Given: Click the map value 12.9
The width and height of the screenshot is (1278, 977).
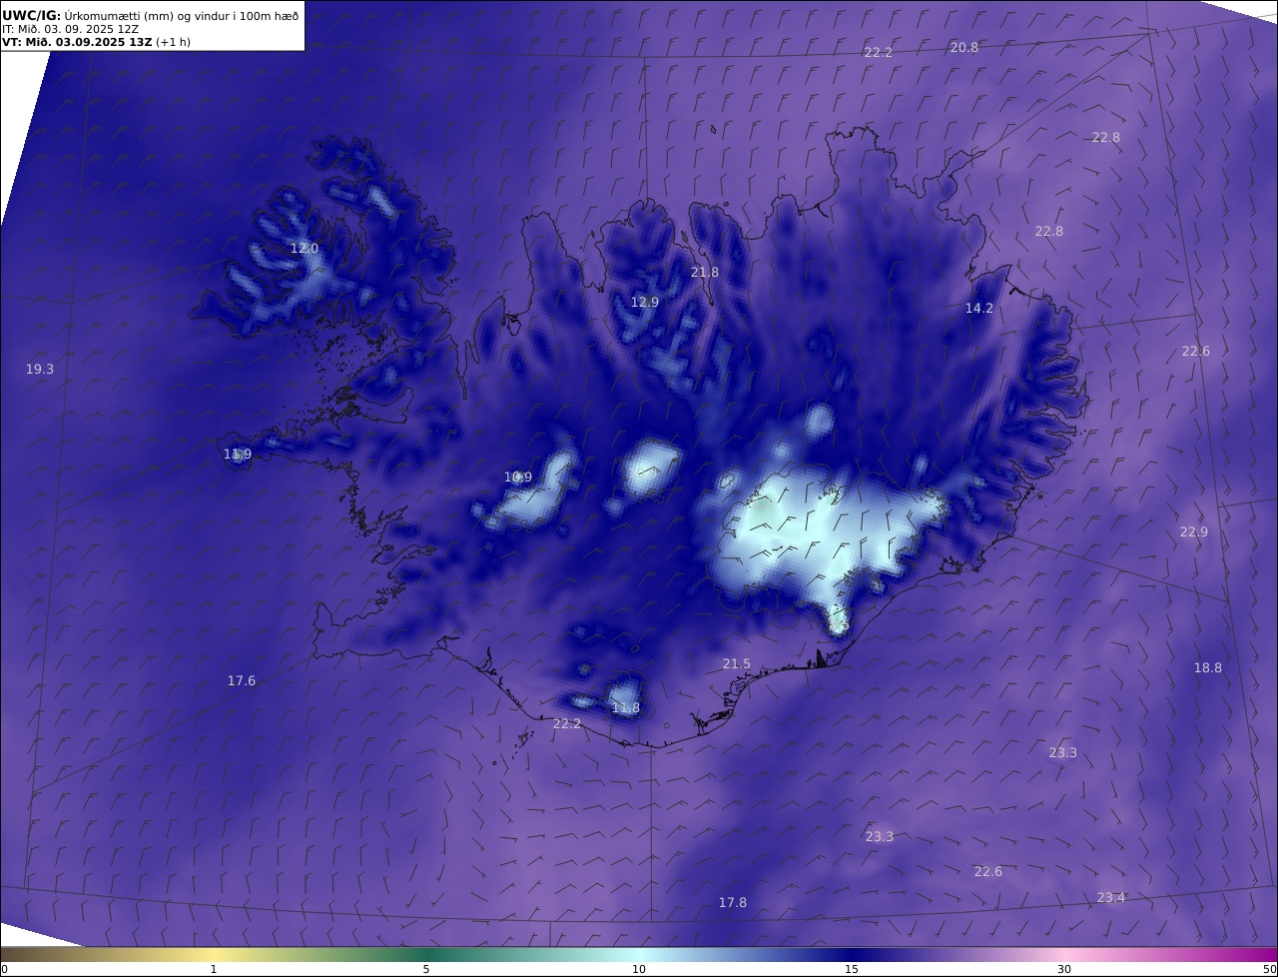Looking at the screenshot, I should pyautogui.click(x=645, y=302).
